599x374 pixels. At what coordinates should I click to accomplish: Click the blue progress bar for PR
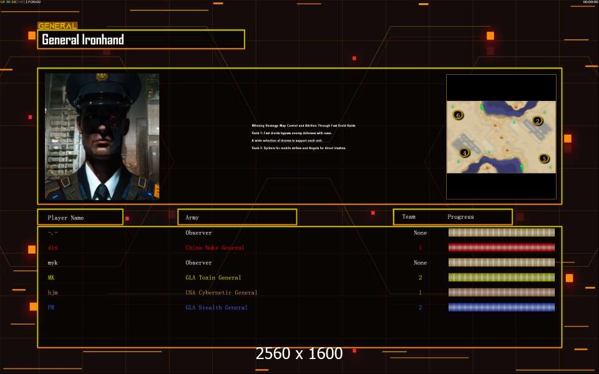click(x=501, y=307)
